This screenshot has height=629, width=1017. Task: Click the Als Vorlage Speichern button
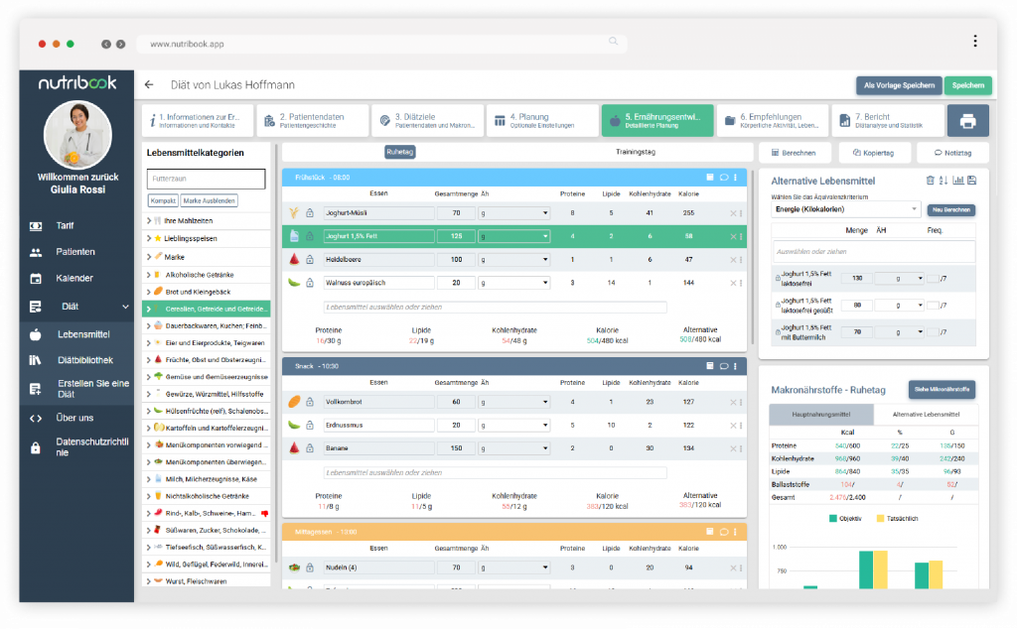pyautogui.click(x=898, y=85)
